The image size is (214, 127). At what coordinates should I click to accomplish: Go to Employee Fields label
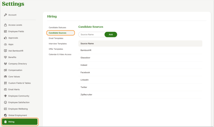coord(16,31)
